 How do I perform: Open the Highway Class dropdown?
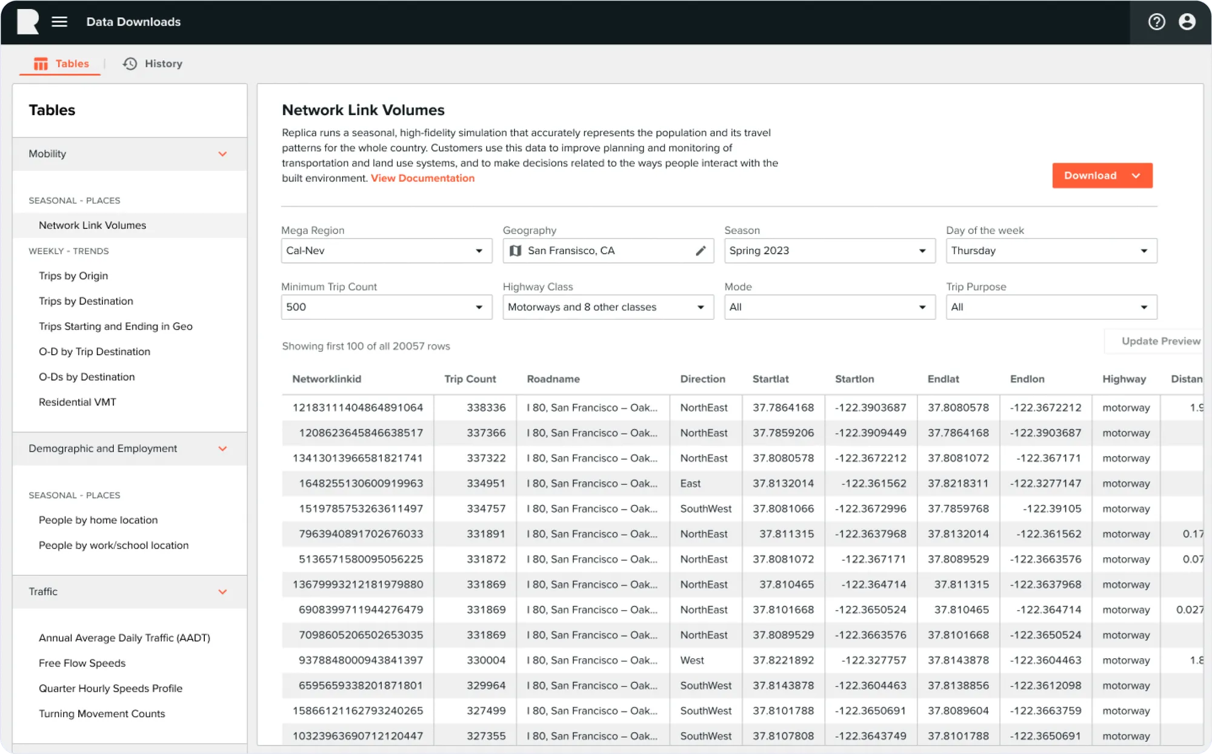608,307
